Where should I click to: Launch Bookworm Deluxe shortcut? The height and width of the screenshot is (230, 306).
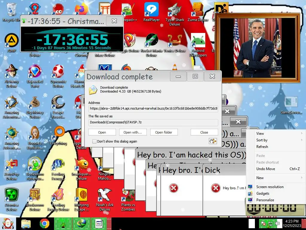click(35, 199)
